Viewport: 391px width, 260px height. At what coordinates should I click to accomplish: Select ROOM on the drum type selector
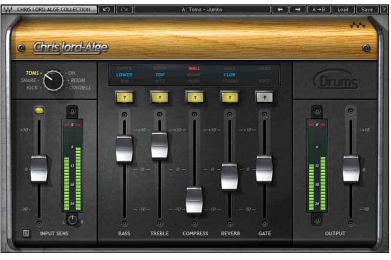pyautogui.click(x=78, y=80)
